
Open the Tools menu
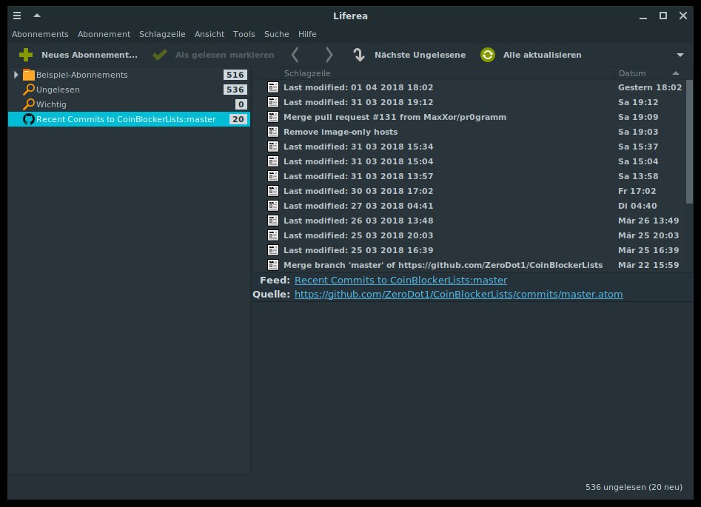pyautogui.click(x=244, y=34)
